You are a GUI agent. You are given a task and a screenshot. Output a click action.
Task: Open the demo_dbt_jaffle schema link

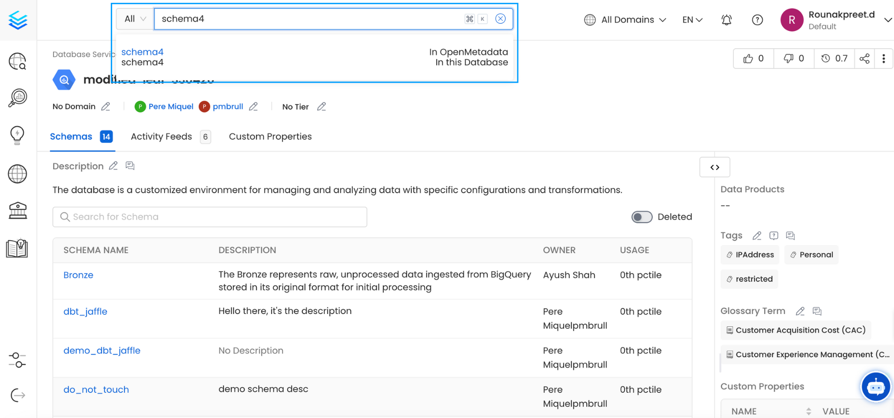coord(102,351)
